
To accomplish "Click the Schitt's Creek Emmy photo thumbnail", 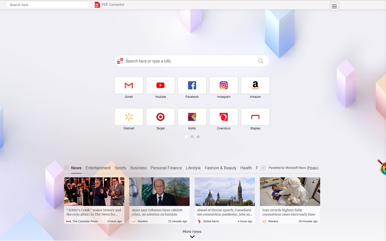I will click(94, 192).
